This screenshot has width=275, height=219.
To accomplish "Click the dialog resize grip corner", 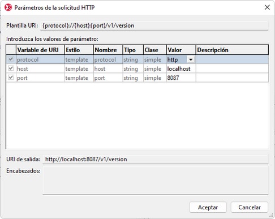I will (271, 215).
